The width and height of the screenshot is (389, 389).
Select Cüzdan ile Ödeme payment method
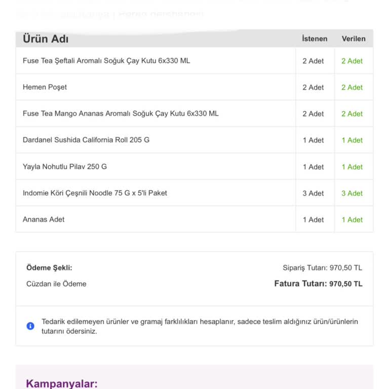(56, 284)
